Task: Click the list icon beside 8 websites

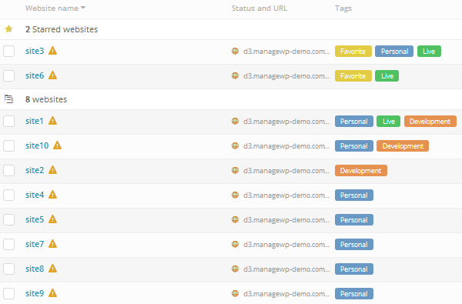Action: tap(8, 99)
